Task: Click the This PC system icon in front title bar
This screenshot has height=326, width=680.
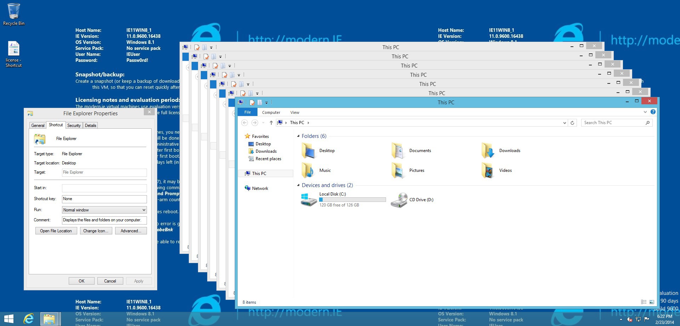Action: (241, 102)
